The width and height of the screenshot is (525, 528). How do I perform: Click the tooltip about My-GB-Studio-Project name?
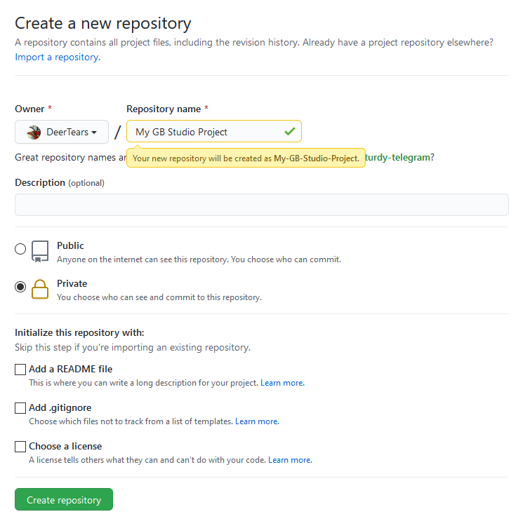coord(246,158)
